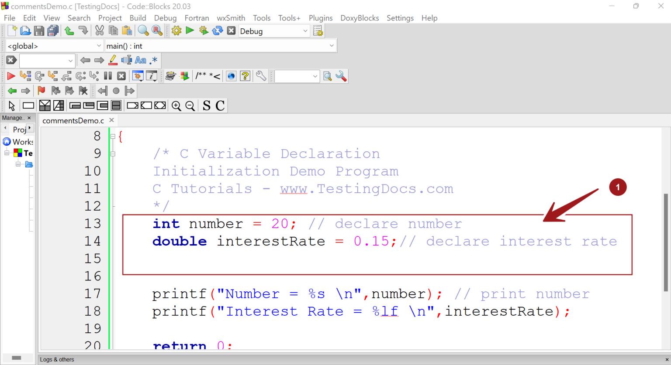This screenshot has height=365, width=671.
Task: Click the Save file icon
Action: 39,31
